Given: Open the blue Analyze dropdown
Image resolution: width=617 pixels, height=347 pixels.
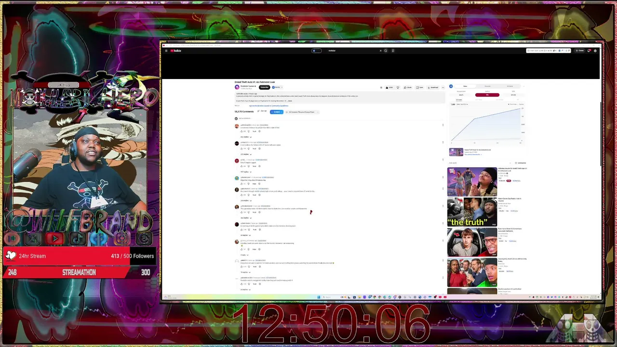Looking at the screenshot, I should pos(277,112).
